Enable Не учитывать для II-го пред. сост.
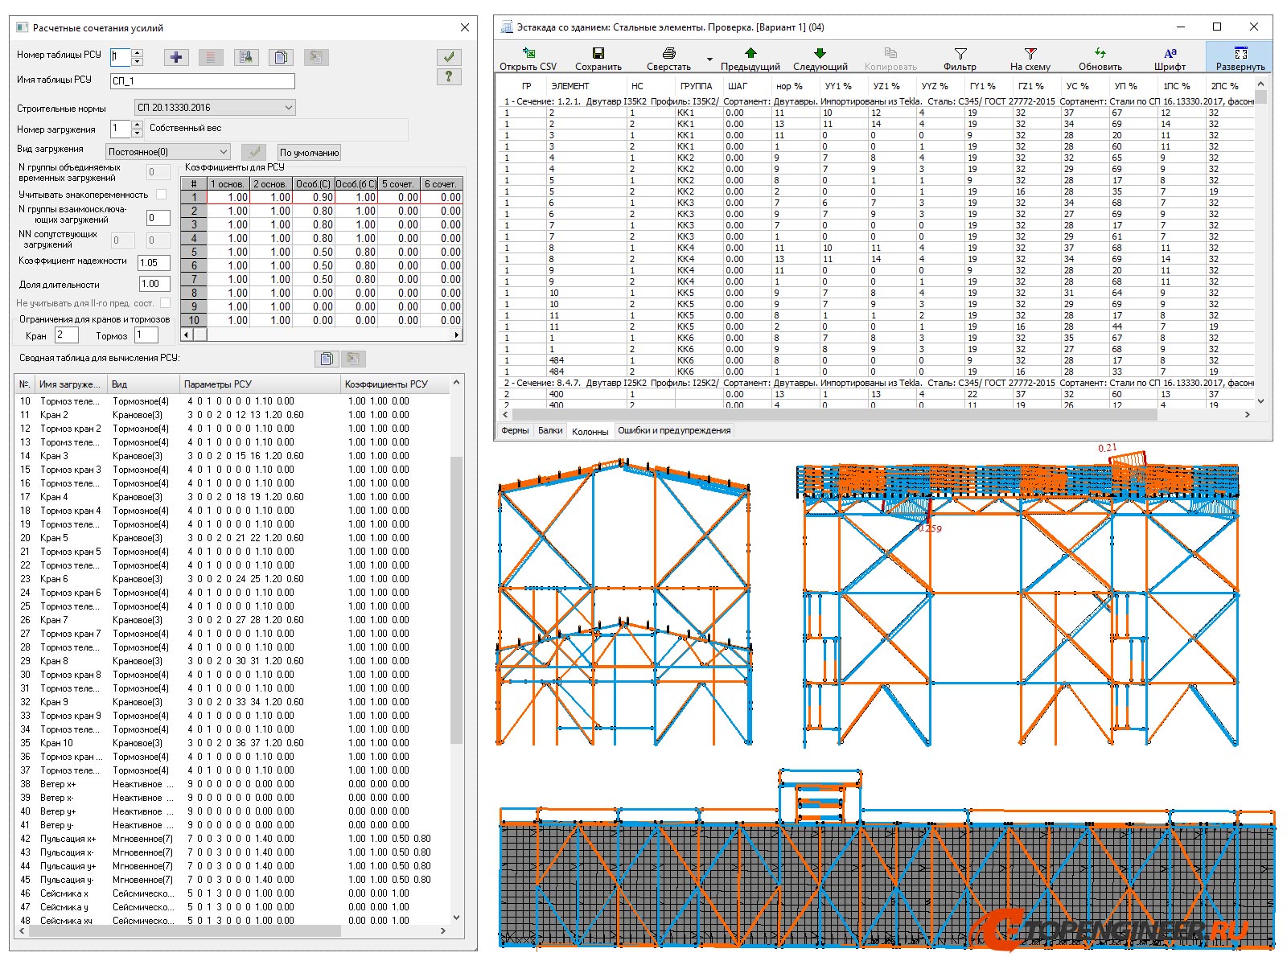 pyautogui.click(x=165, y=303)
